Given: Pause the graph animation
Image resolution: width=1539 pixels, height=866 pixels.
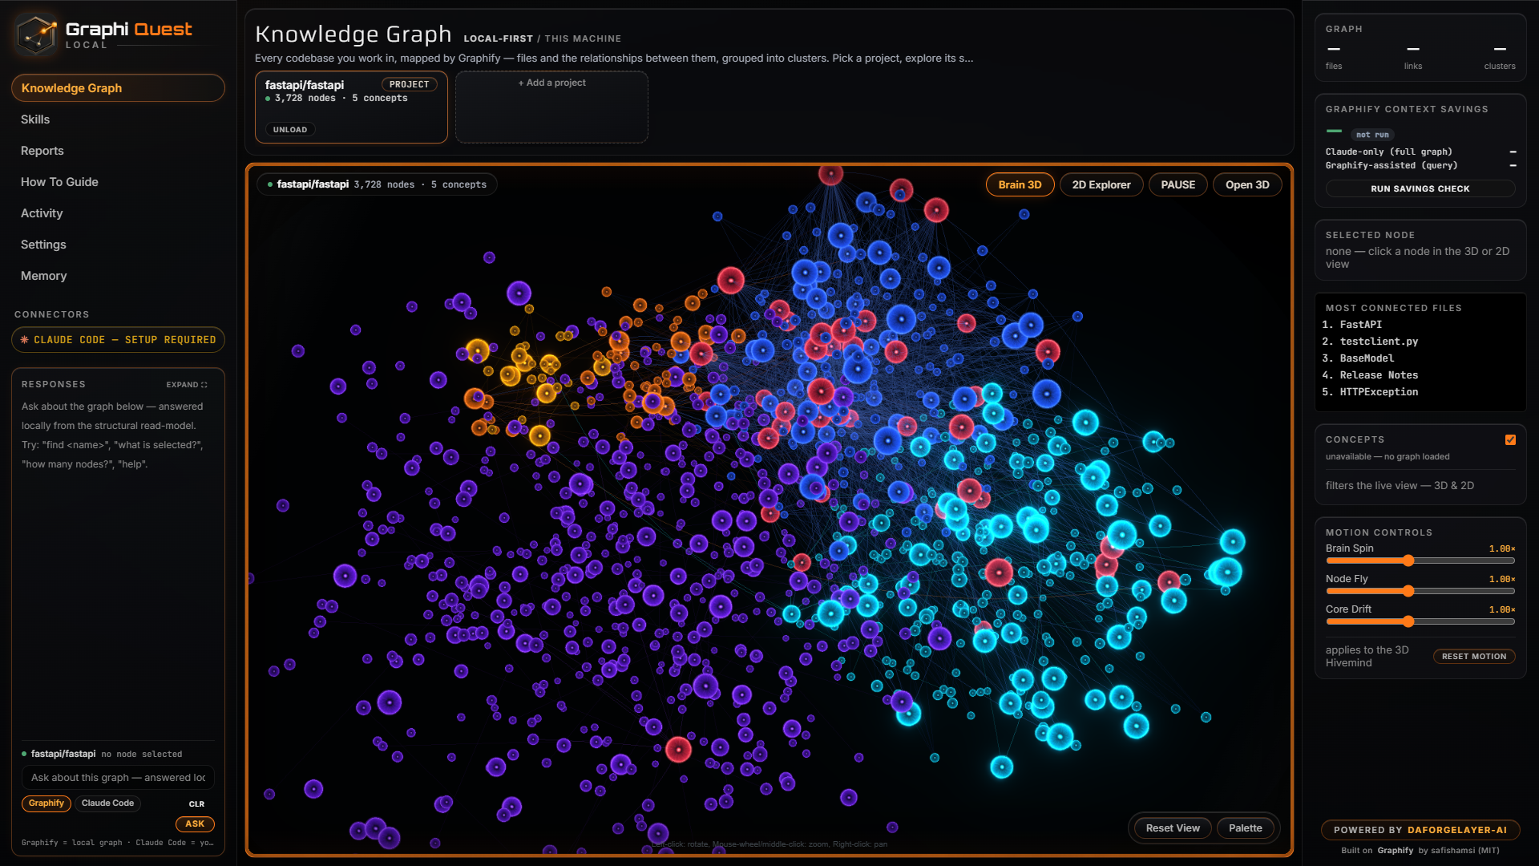Looking at the screenshot, I should (x=1178, y=185).
